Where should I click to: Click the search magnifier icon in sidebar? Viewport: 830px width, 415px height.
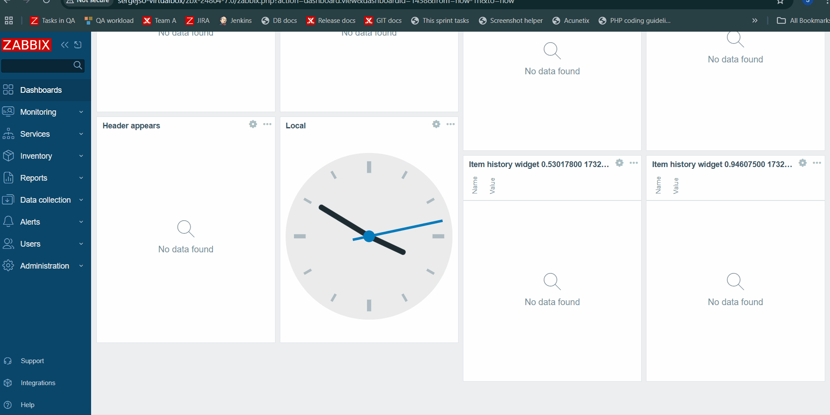[x=78, y=66]
